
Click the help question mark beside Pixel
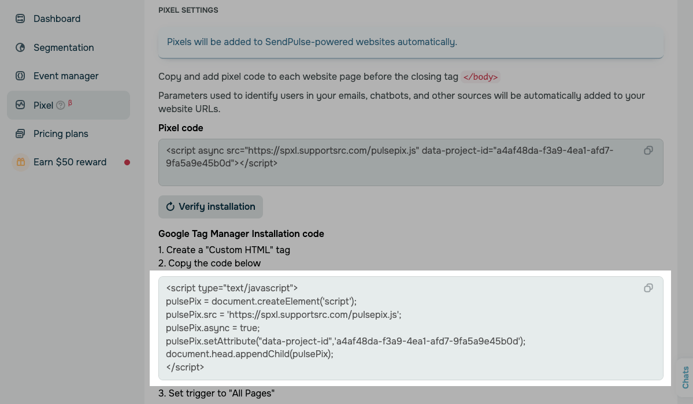tap(61, 105)
